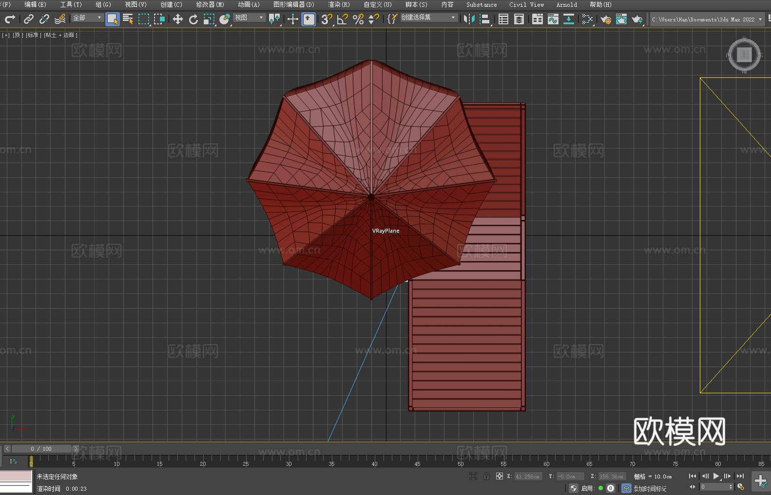
Task: Click the Z coordinate field
Action: [x=612, y=477]
